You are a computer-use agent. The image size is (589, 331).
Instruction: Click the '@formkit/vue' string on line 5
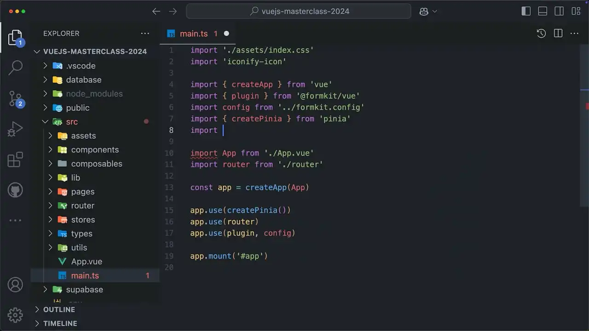pyautogui.click(x=328, y=96)
